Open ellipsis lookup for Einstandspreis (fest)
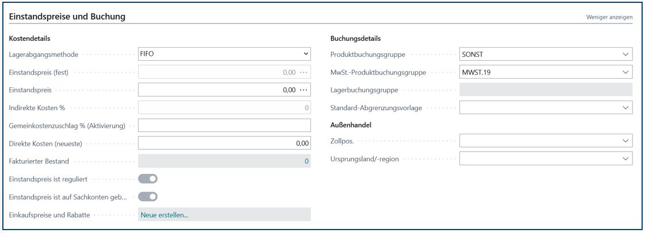Image resolution: width=645 pixels, height=233 pixels. (304, 72)
